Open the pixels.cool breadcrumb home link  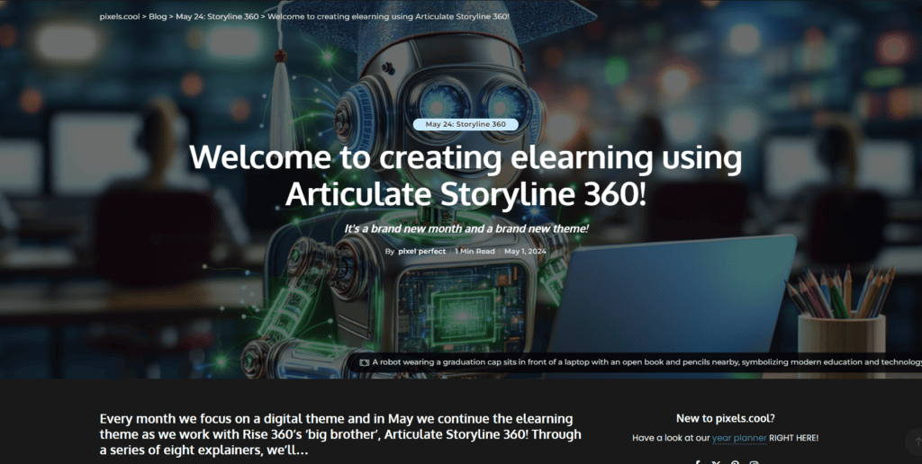(x=120, y=16)
